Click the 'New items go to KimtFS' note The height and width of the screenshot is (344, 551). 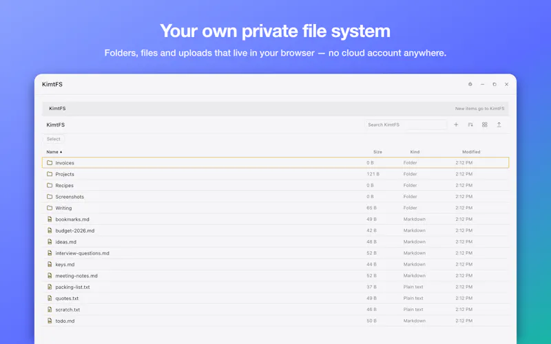pyautogui.click(x=479, y=109)
